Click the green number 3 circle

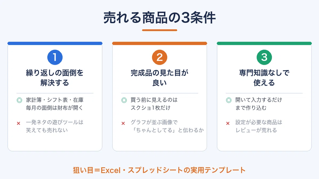click(264, 57)
